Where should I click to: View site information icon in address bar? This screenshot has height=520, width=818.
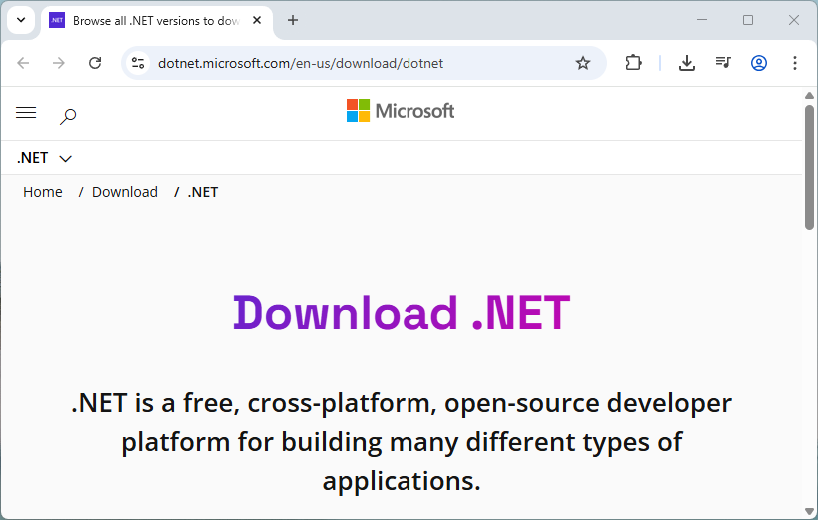[x=138, y=63]
